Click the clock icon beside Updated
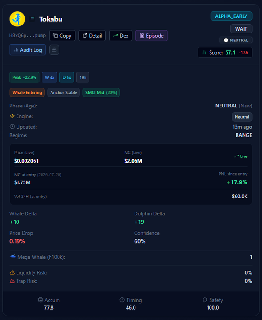The width and height of the screenshot is (262, 320). click(x=12, y=127)
